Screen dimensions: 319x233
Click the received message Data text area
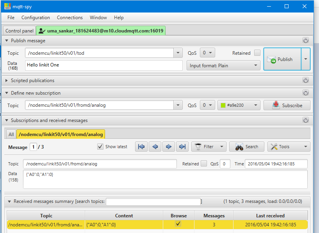pyautogui.click(x=165, y=179)
